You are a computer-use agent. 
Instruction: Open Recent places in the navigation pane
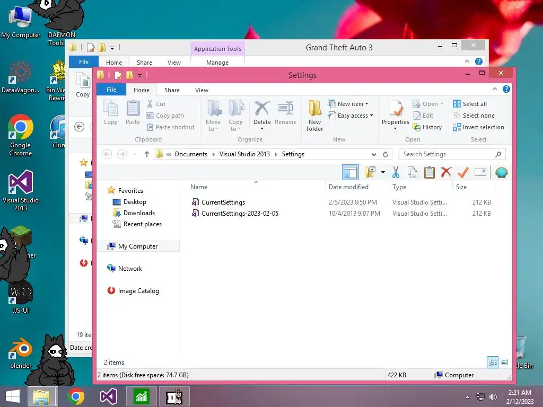[x=137, y=224]
